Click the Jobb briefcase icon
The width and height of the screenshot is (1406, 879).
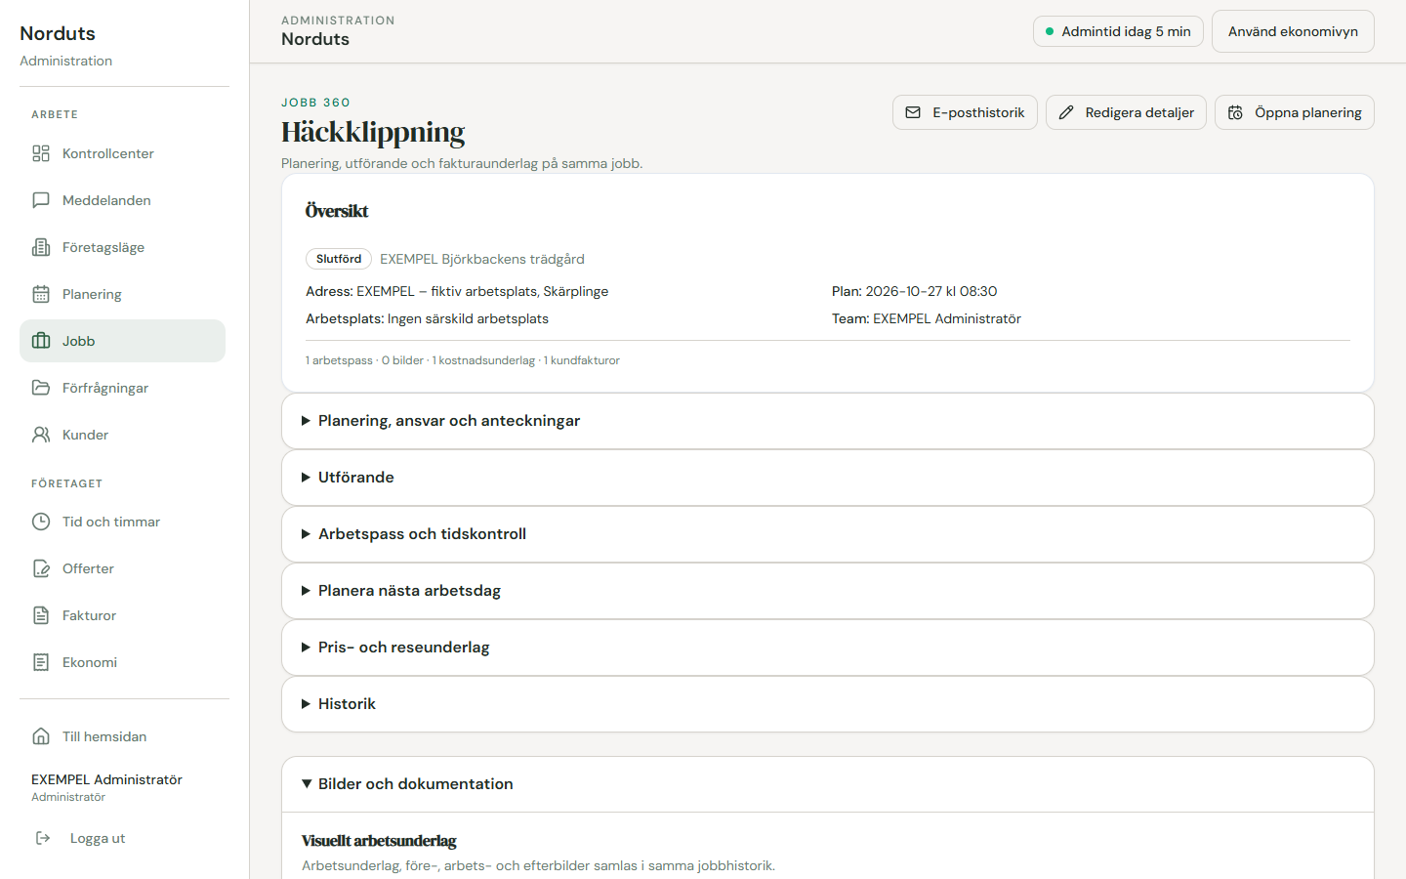(41, 341)
